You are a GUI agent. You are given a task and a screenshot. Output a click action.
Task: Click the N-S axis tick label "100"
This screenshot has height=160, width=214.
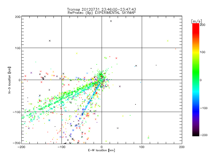tap(18, 48)
